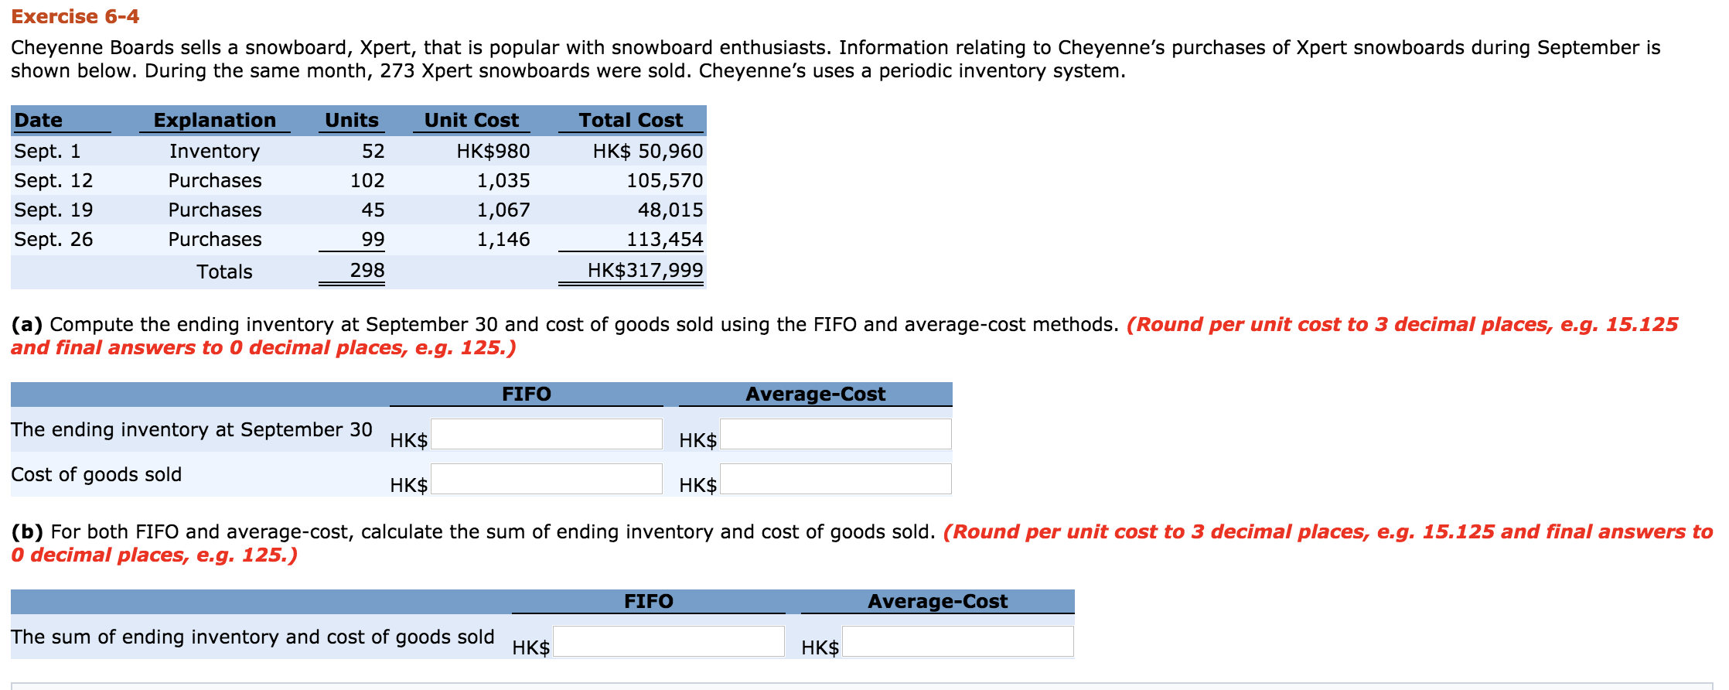This screenshot has width=1729, height=690.
Task: Select the 'Sept. 19' date cell
Action: click(x=53, y=210)
